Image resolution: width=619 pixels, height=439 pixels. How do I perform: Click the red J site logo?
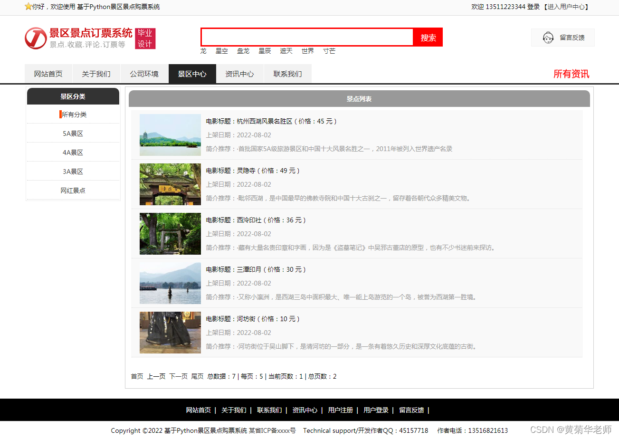(36, 38)
